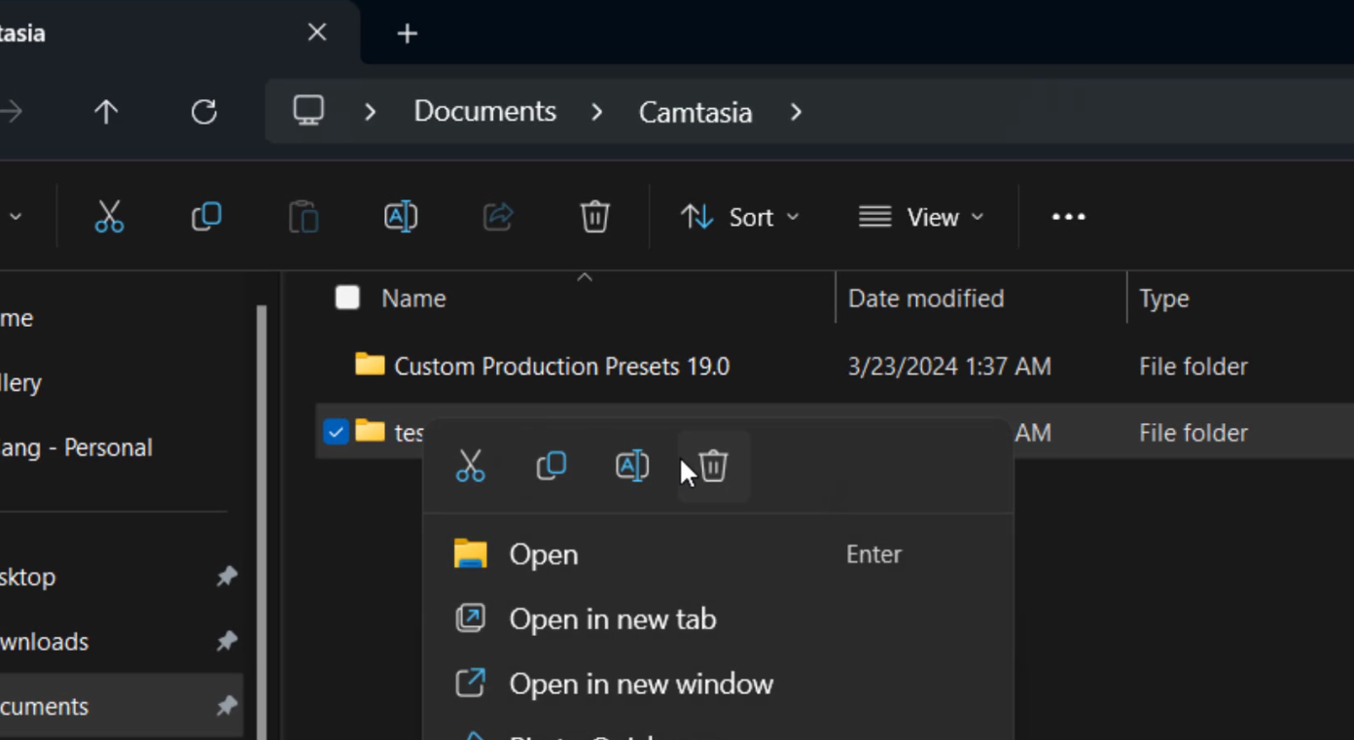The height and width of the screenshot is (740, 1354).
Task: Click the Rename icon in the toolbar
Action: point(401,216)
